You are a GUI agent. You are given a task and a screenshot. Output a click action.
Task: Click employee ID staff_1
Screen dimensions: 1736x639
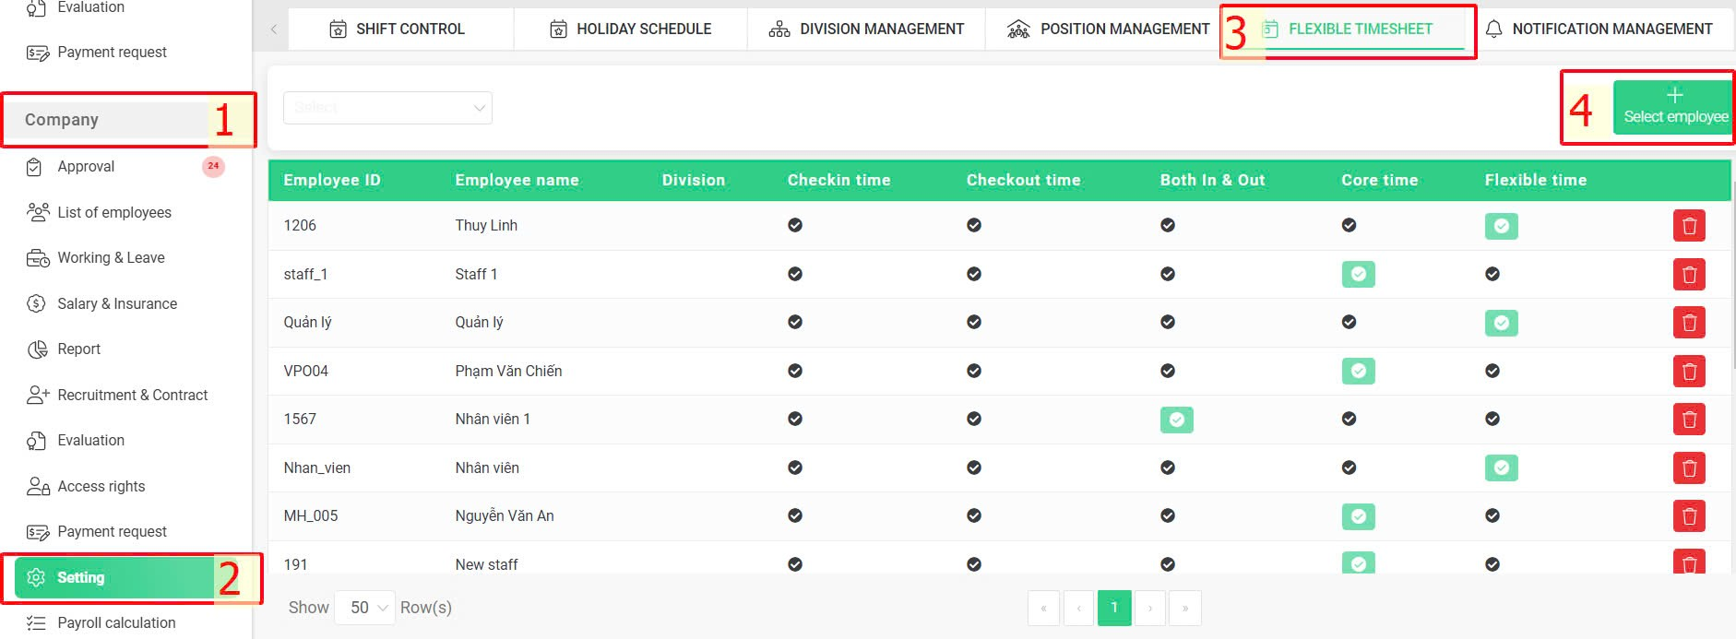(305, 275)
